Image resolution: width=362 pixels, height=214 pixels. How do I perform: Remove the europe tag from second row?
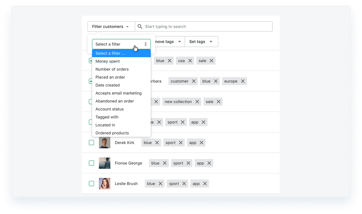pos(243,81)
